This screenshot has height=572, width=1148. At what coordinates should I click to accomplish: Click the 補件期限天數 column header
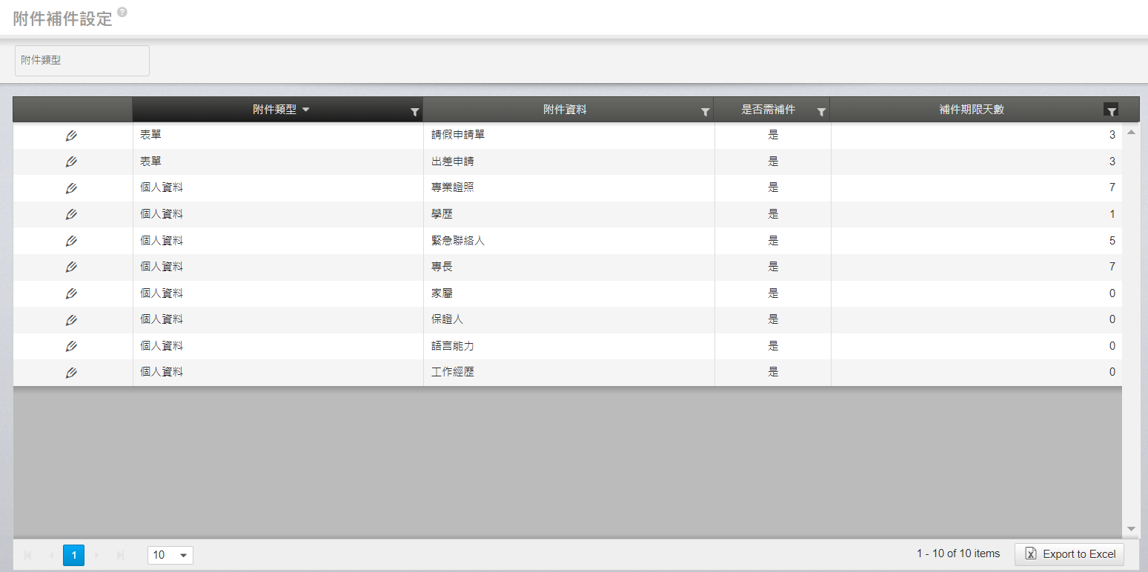point(971,110)
